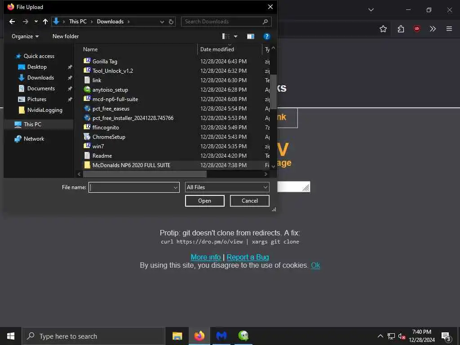Go back with the dialog's left arrow
460x345 pixels.
(x=12, y=22)
